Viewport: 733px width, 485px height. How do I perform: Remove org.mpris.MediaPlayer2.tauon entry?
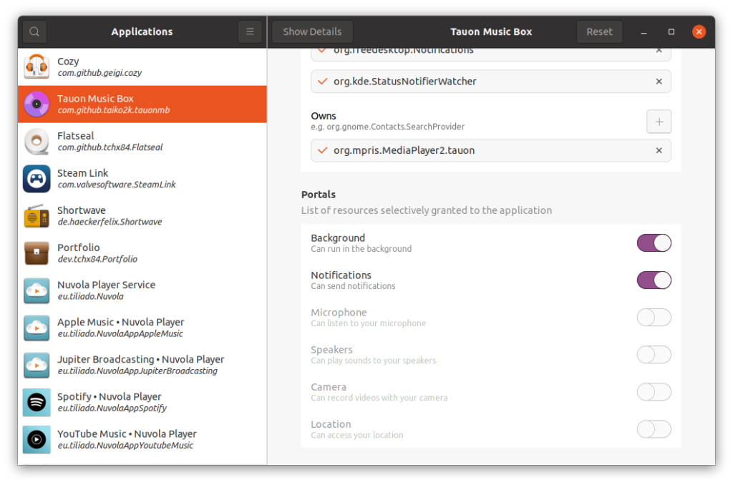tap(659, 150)
